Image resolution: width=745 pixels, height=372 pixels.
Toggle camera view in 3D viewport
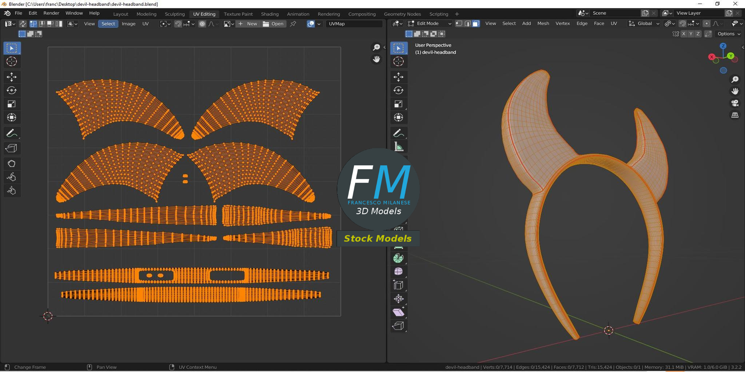(x=735, y=103)
